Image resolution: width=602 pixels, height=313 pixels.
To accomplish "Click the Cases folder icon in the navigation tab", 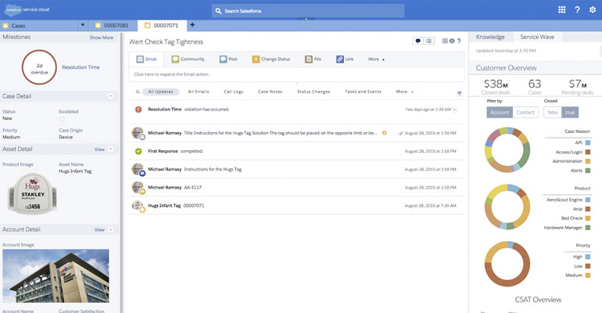I will coord(5,26).
